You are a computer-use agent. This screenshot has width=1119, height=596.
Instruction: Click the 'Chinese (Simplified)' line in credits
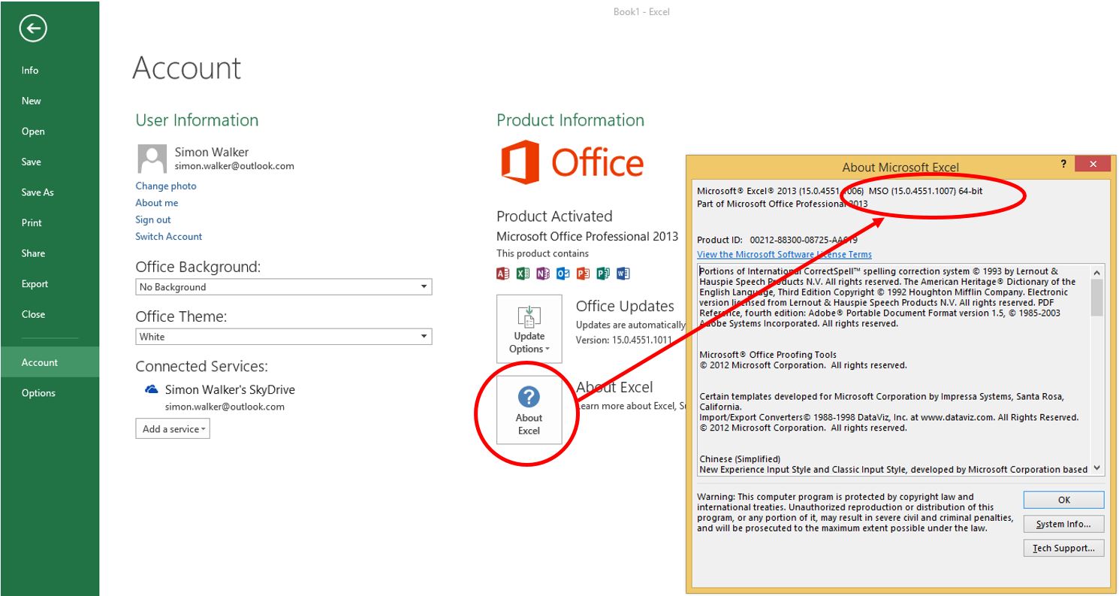[740, 459]
